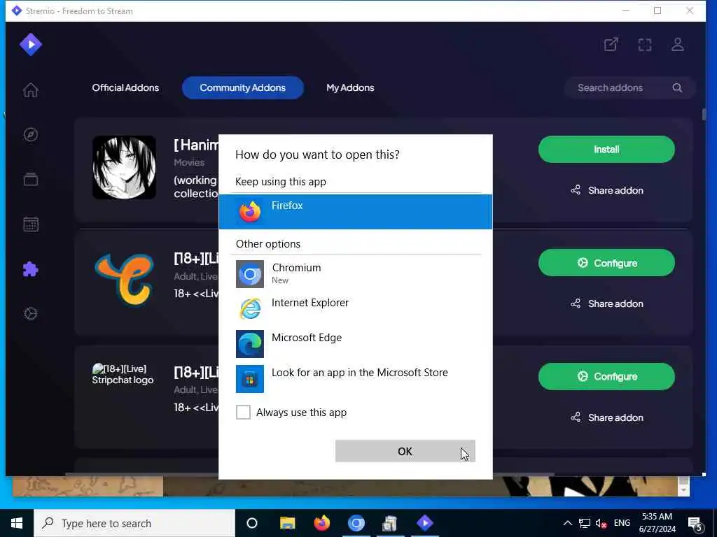Open the Discover compass icon
This screenshot has height=537, width=717.
pyautogui.click(x=31, y=134)
